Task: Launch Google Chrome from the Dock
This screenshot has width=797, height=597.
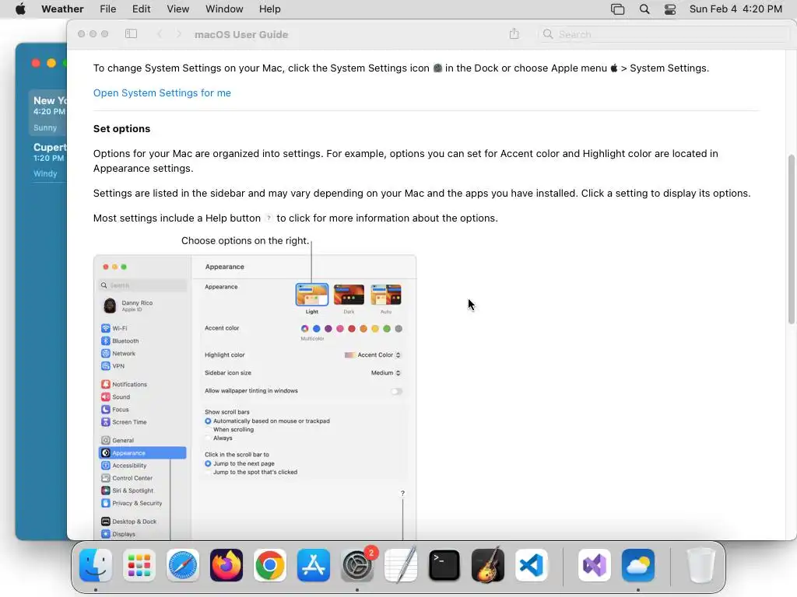Action: 270,565
